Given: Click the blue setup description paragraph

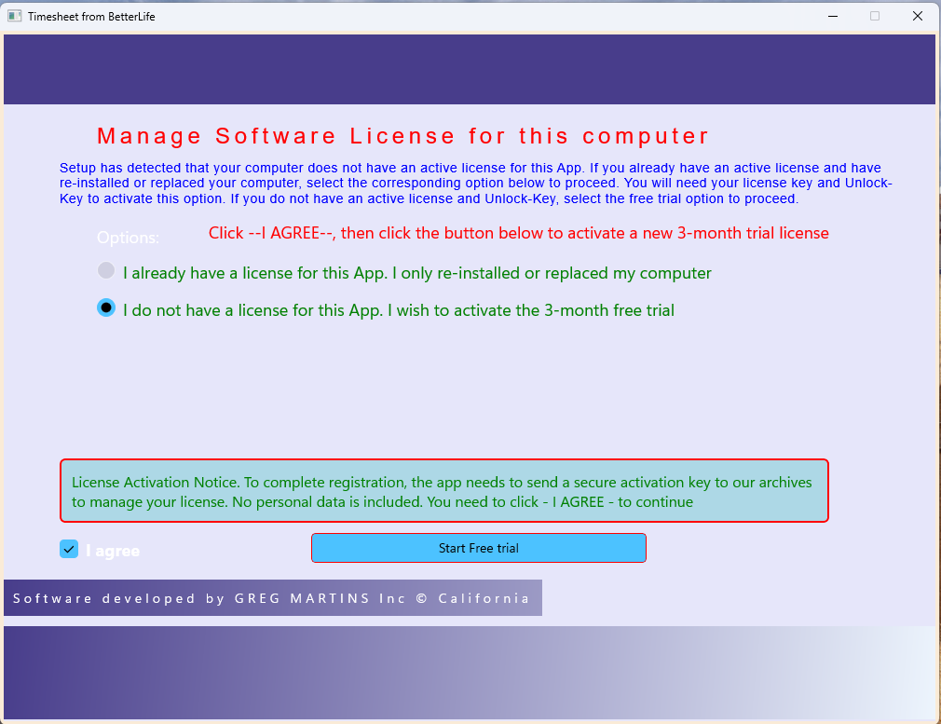Looking at the screenshot, I should 475,183.
